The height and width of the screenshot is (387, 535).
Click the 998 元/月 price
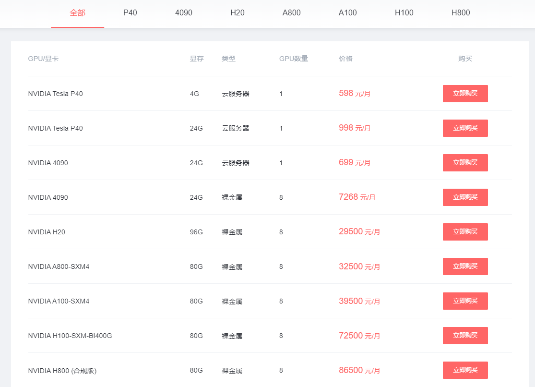pyautogui.click(x=355, y=128)
